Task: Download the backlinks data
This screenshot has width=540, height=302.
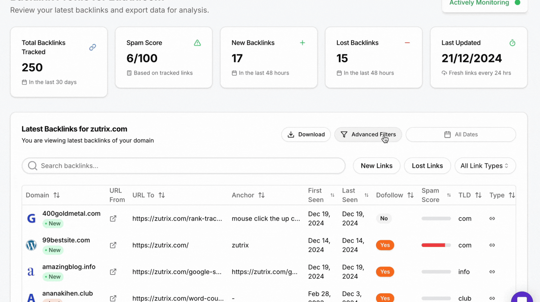Action: click(306, 134)
